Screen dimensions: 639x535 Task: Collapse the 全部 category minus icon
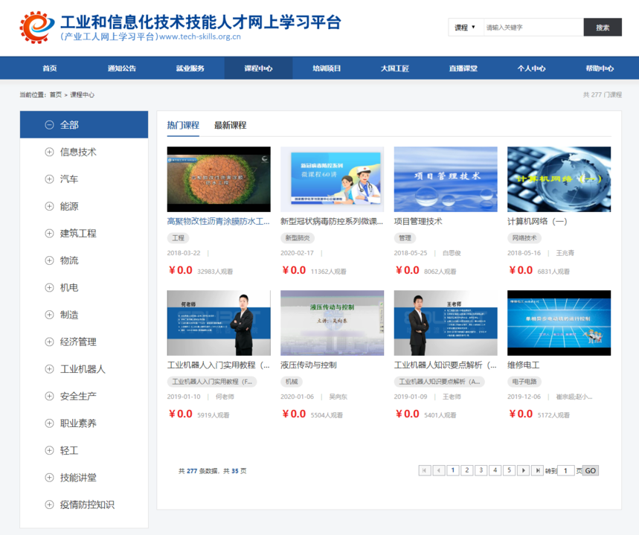pos(49,125)
